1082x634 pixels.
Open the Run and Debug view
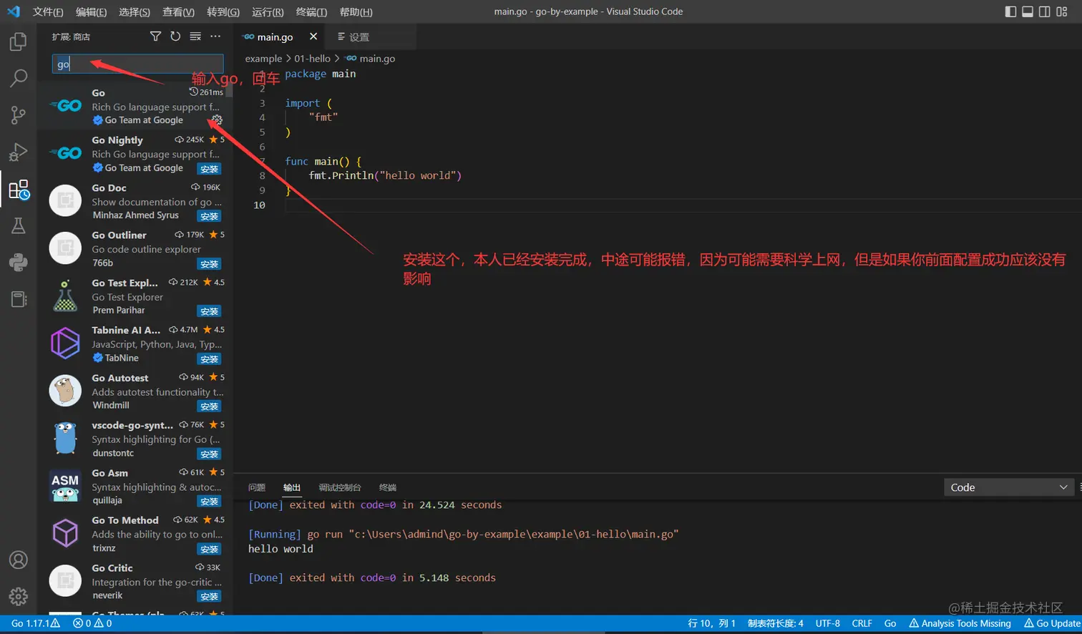[x=19, y=152]
